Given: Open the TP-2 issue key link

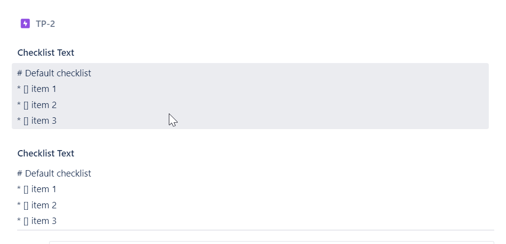Looking at the screenshot, I should (45, 23).
